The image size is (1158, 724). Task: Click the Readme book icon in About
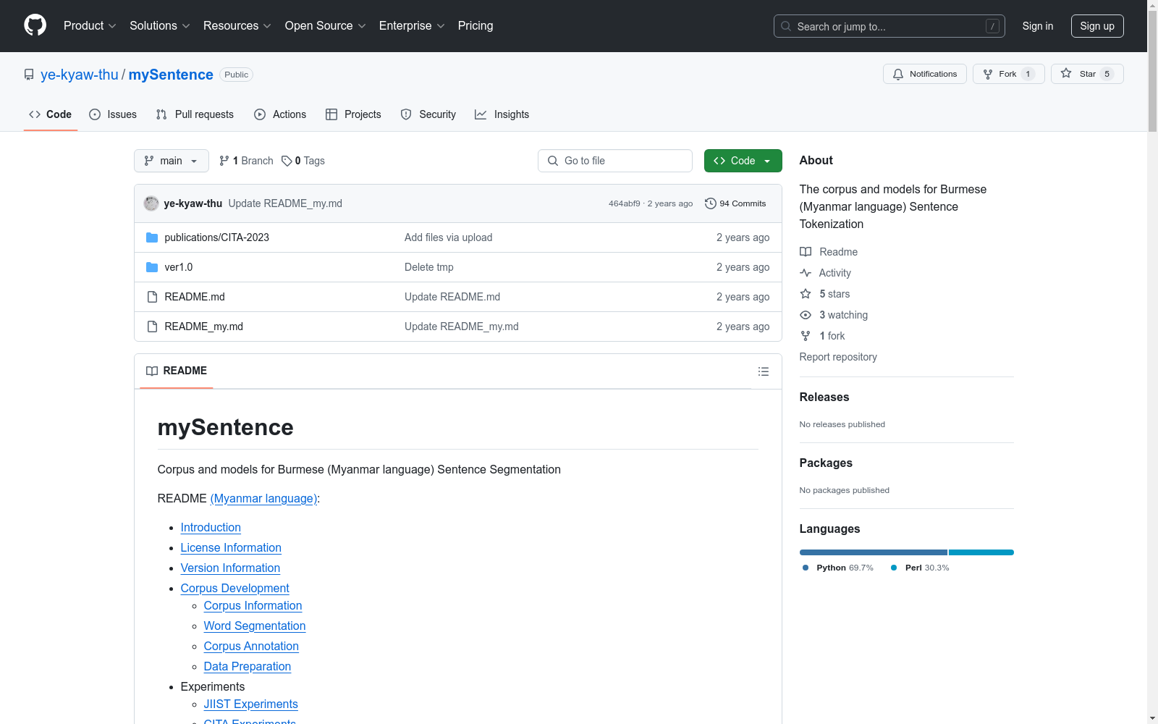(806, 252)
